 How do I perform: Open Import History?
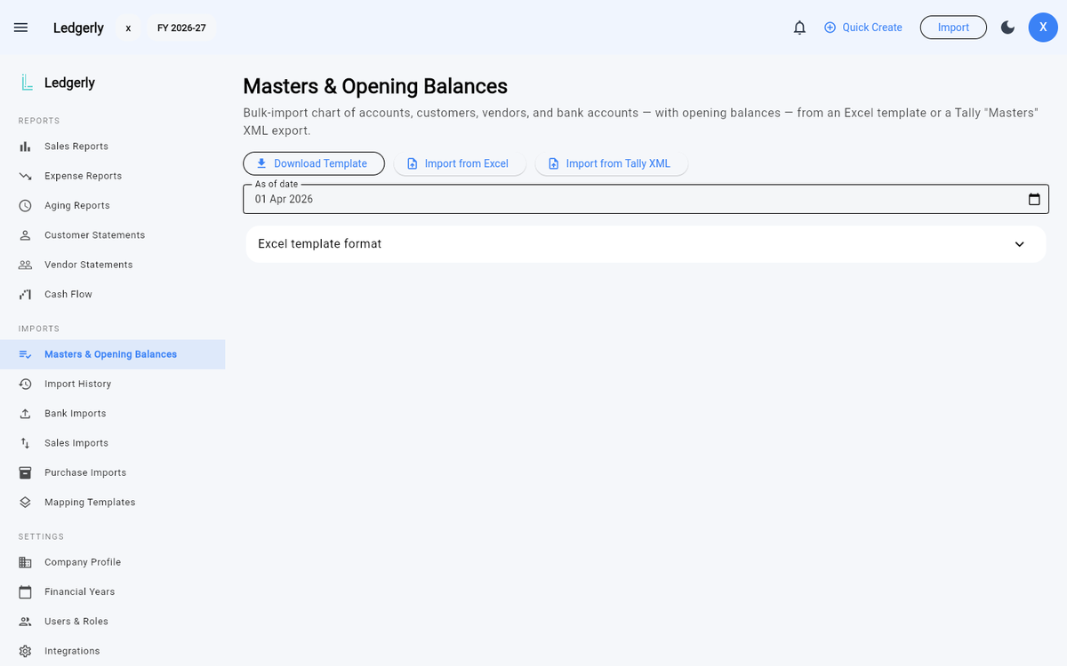tap(112, 384)
